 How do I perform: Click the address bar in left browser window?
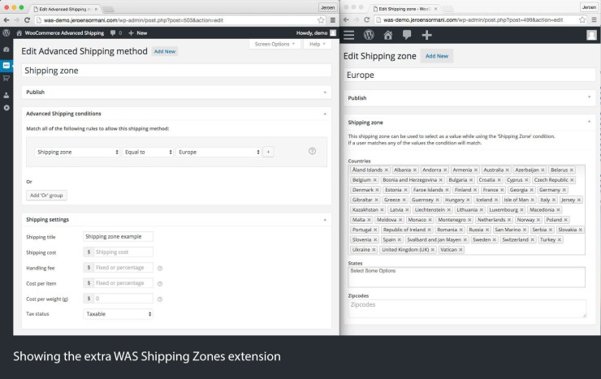[x=180, y=20]
